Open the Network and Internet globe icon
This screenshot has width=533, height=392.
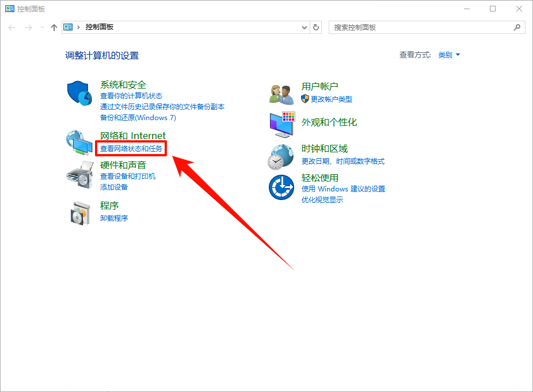coord(79,143)
